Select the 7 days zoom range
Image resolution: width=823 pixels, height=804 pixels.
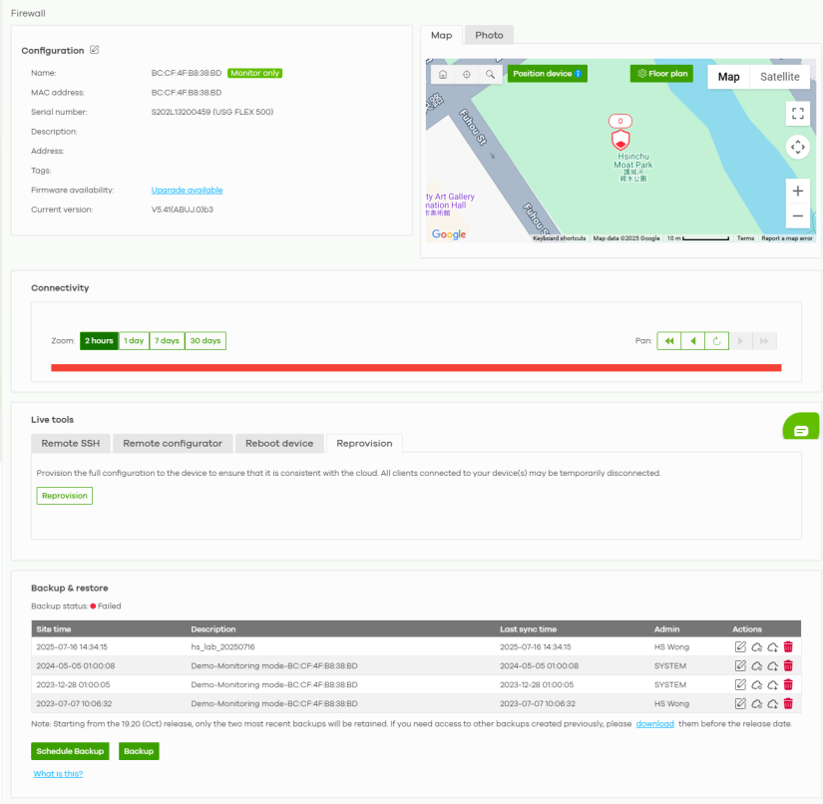(167, 341)
